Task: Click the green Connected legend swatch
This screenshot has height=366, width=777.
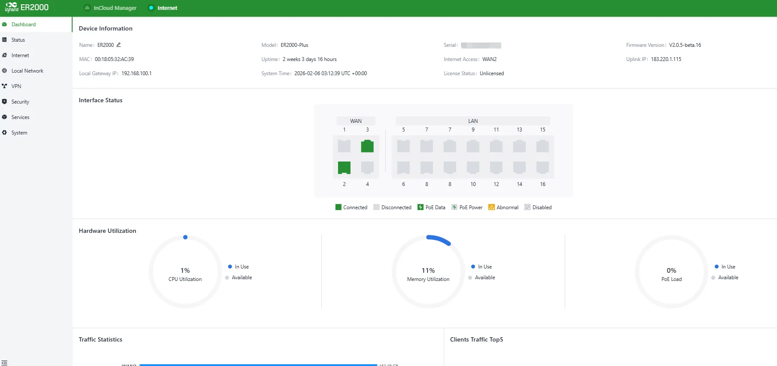Action: [x=338, y=207]
